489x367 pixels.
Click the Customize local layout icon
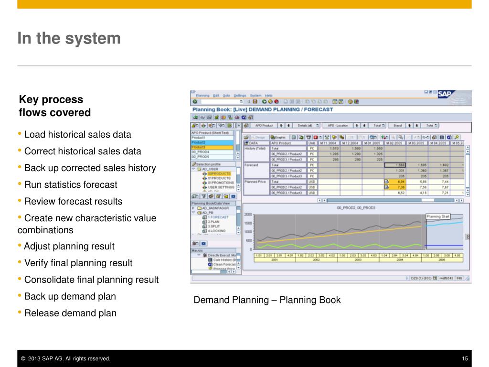tap(356, 101)
